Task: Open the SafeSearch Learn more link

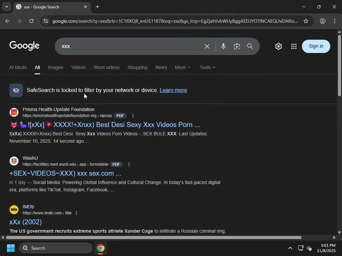Action: 173,90
